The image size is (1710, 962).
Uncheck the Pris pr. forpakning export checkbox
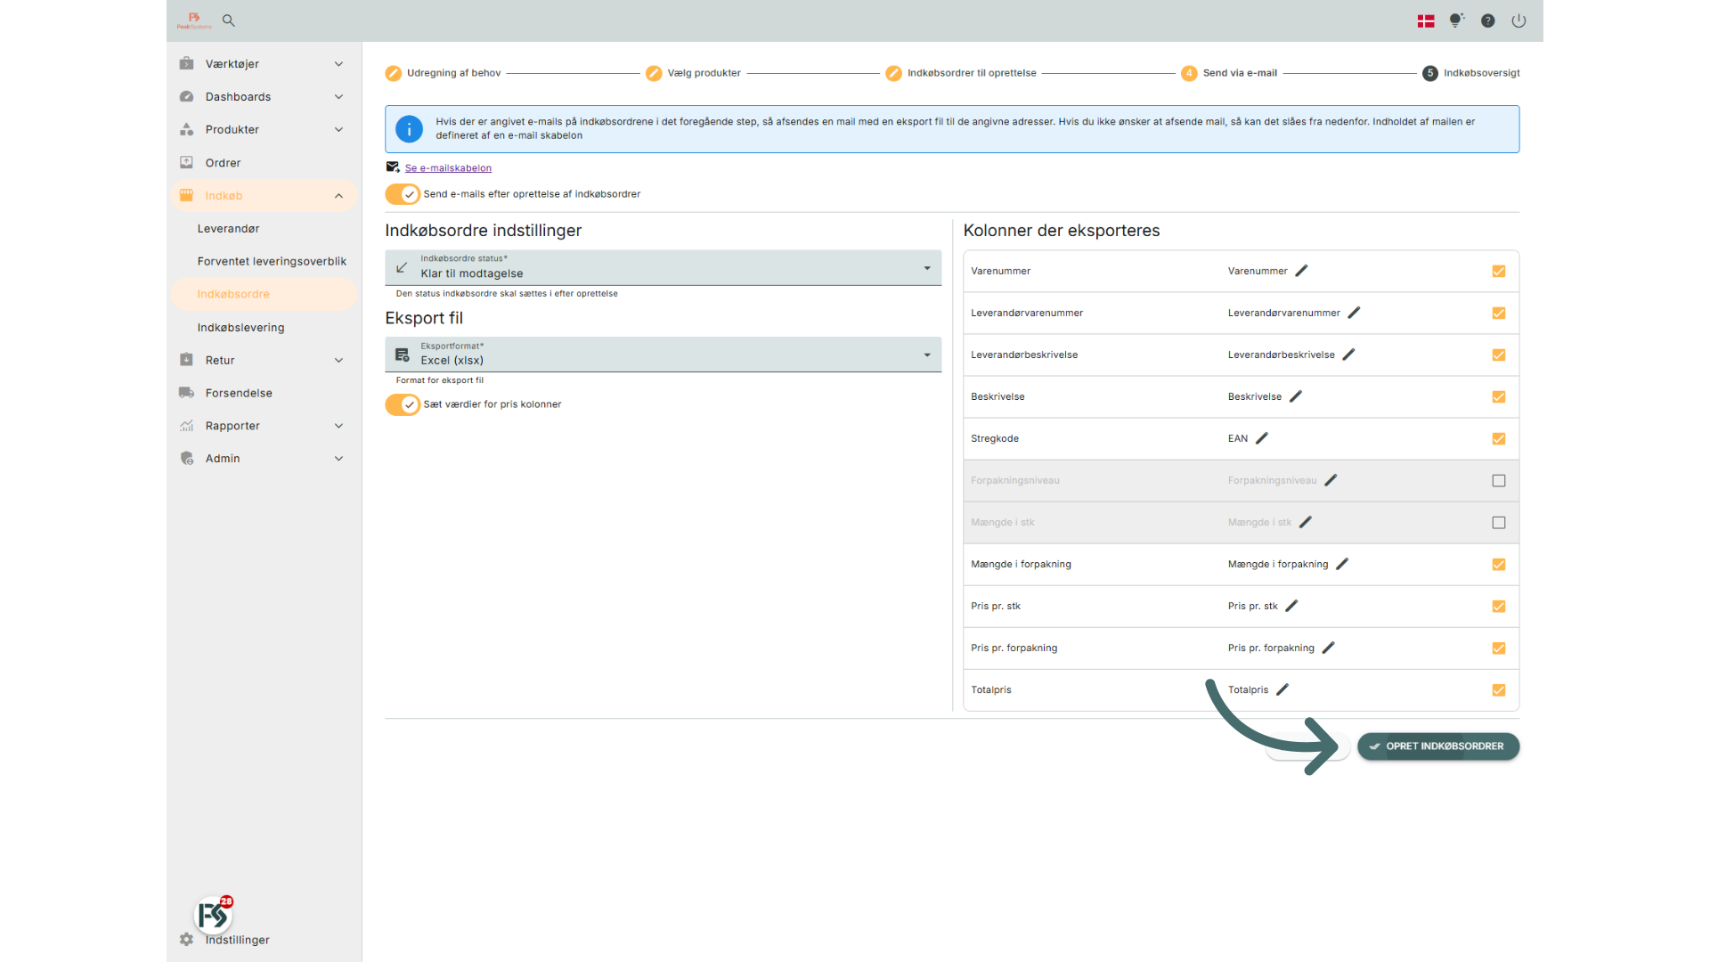(1499, 648)
